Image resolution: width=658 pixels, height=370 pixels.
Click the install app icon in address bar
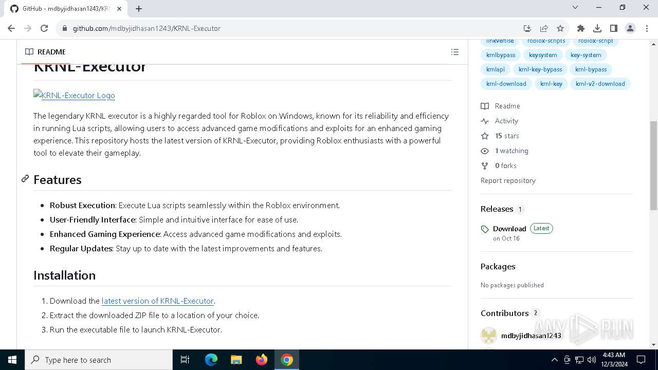[527, 28]
